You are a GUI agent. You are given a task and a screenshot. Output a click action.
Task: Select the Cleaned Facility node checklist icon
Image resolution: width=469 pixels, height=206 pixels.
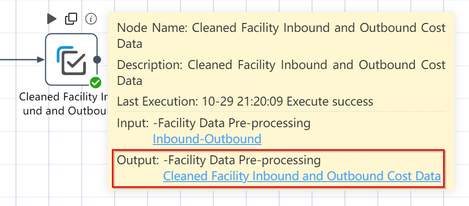(71, 60)
